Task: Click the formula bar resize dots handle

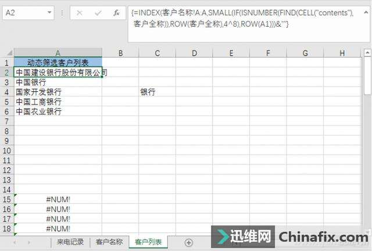Action: tap(62, 13)
